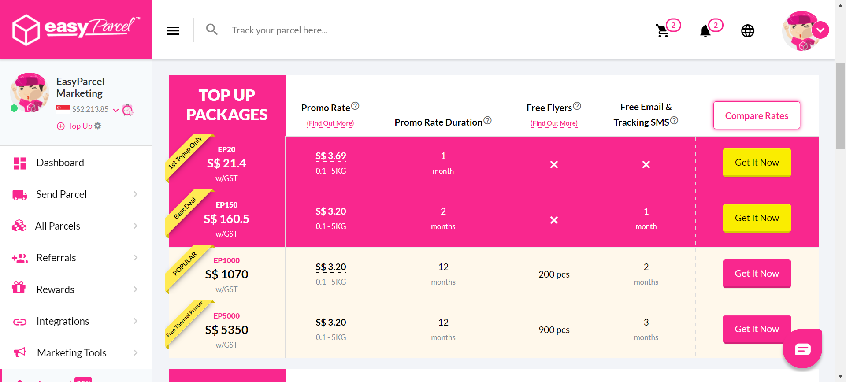Click the Integrations link icon

(x=20, y=322)
